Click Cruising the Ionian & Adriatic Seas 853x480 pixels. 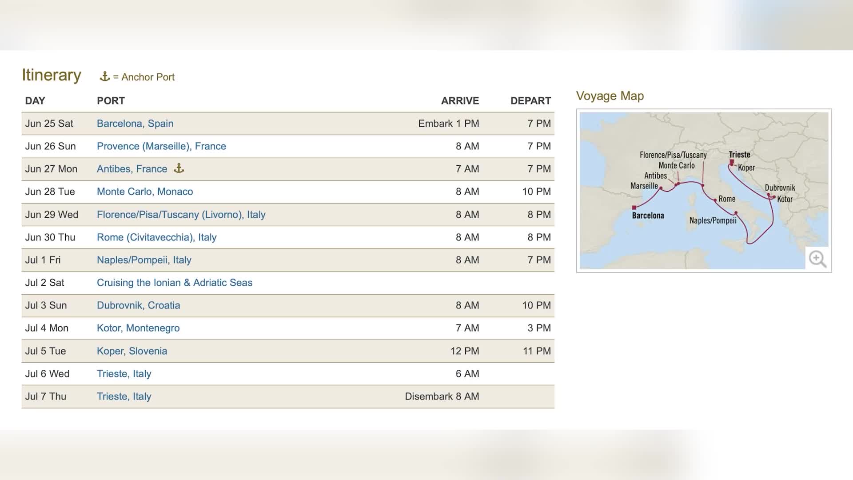pos(175,283)
